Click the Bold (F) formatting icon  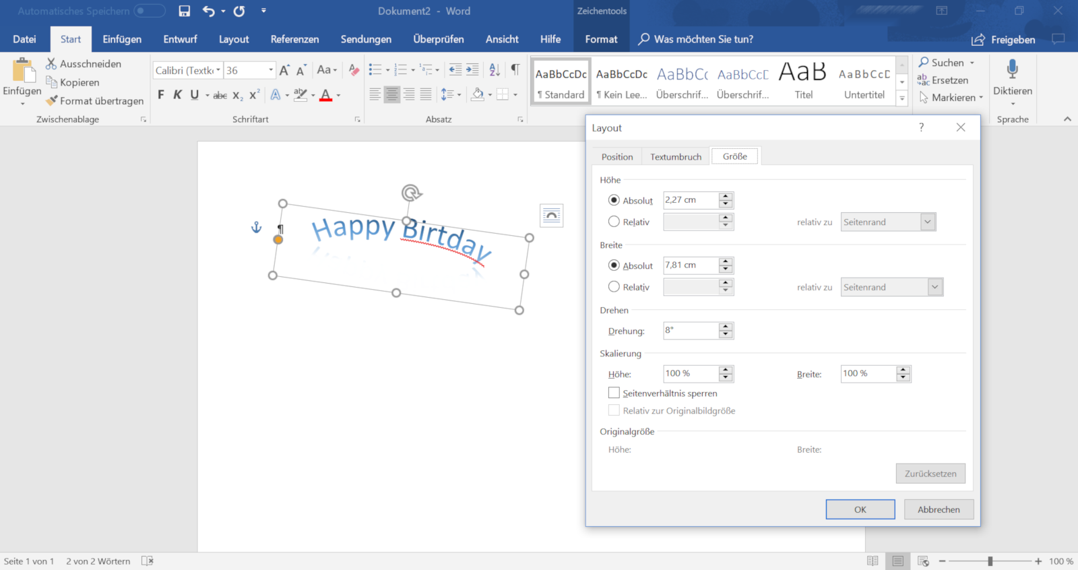(x=160, y=95)
